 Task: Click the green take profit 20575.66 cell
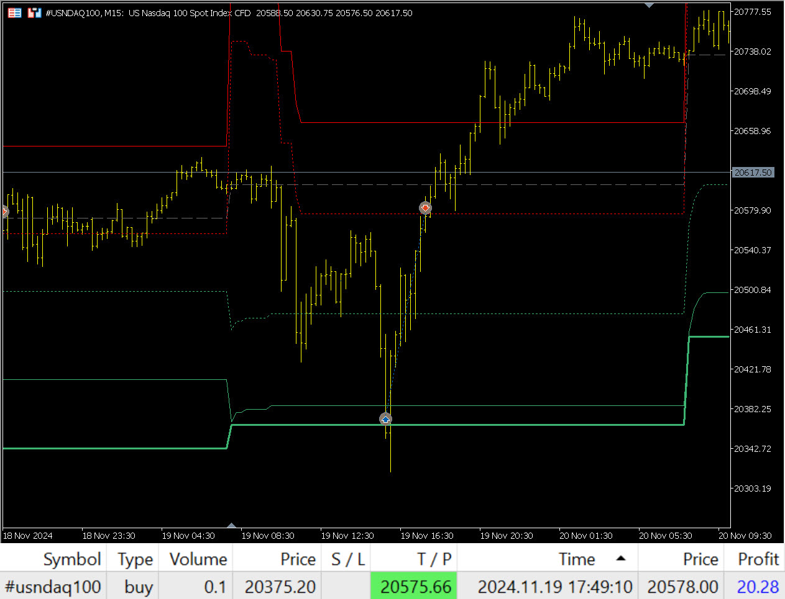pos(414,587)
